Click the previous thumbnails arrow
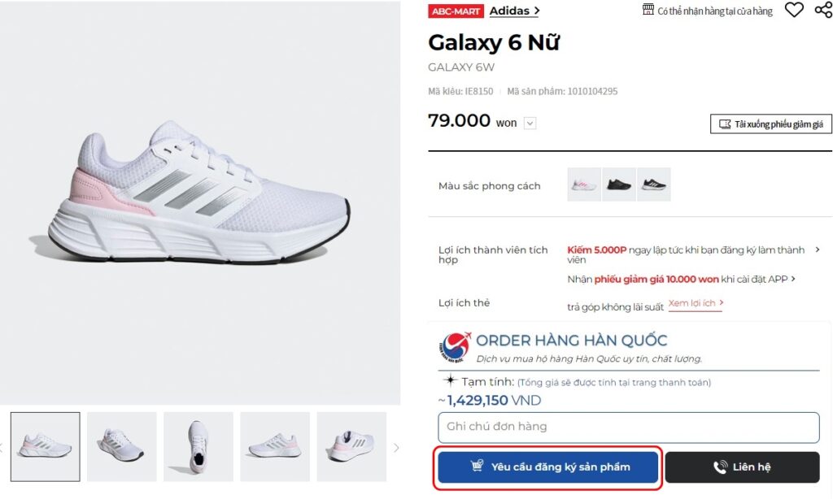The height and width of the screenshot is (499, 833). point(2,447)
